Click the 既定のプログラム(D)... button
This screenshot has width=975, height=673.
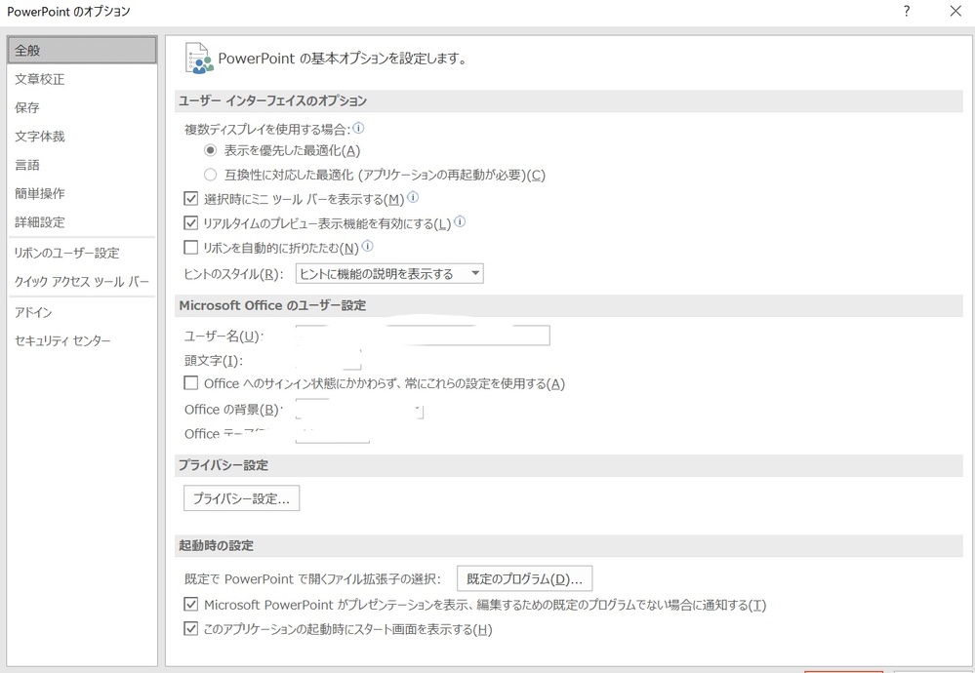(x=524, y=578)
